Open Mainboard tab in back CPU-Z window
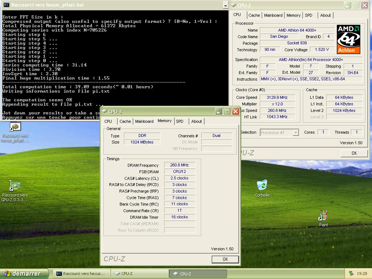372x279 pixels. click(273, 15)
